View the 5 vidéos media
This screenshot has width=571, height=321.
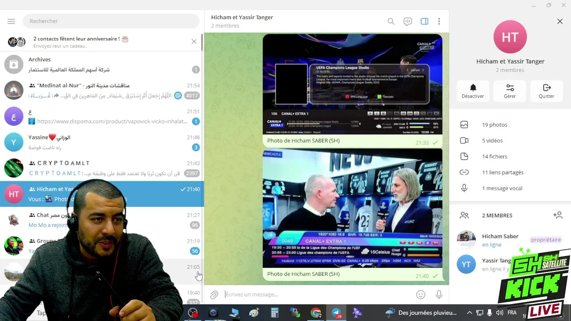tap(510, 140)
